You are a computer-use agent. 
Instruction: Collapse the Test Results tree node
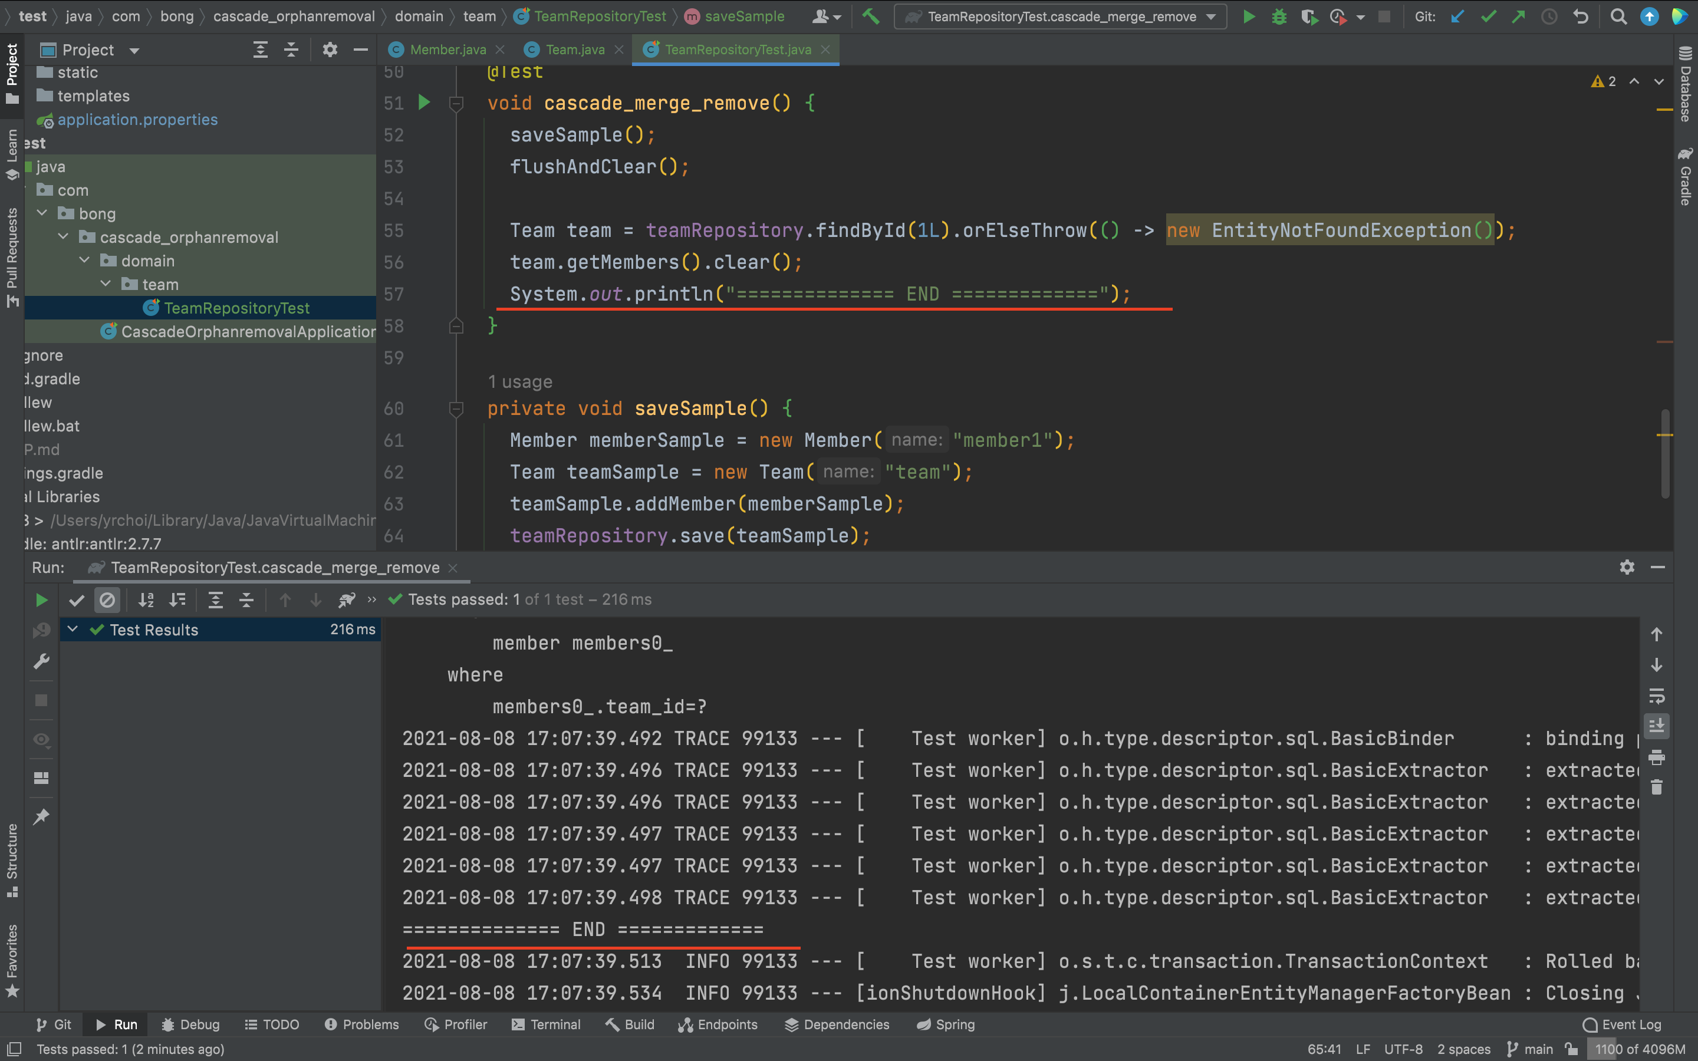coord(73,630)
